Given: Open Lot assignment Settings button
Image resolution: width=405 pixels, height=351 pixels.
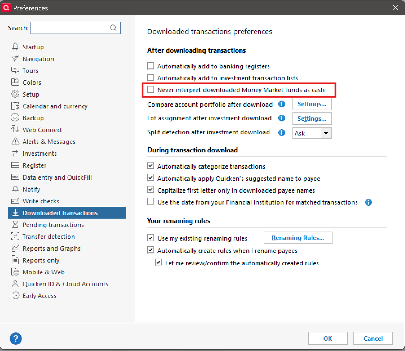Looking at the screenshot, I should [x=312, y=119].
